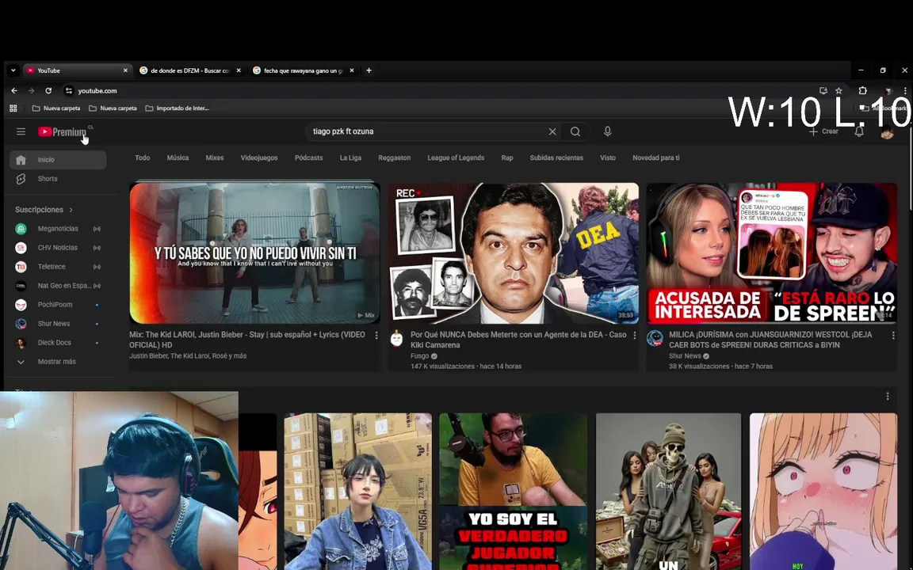
Task: Open a new tab with the plus button
Action: 369,70
